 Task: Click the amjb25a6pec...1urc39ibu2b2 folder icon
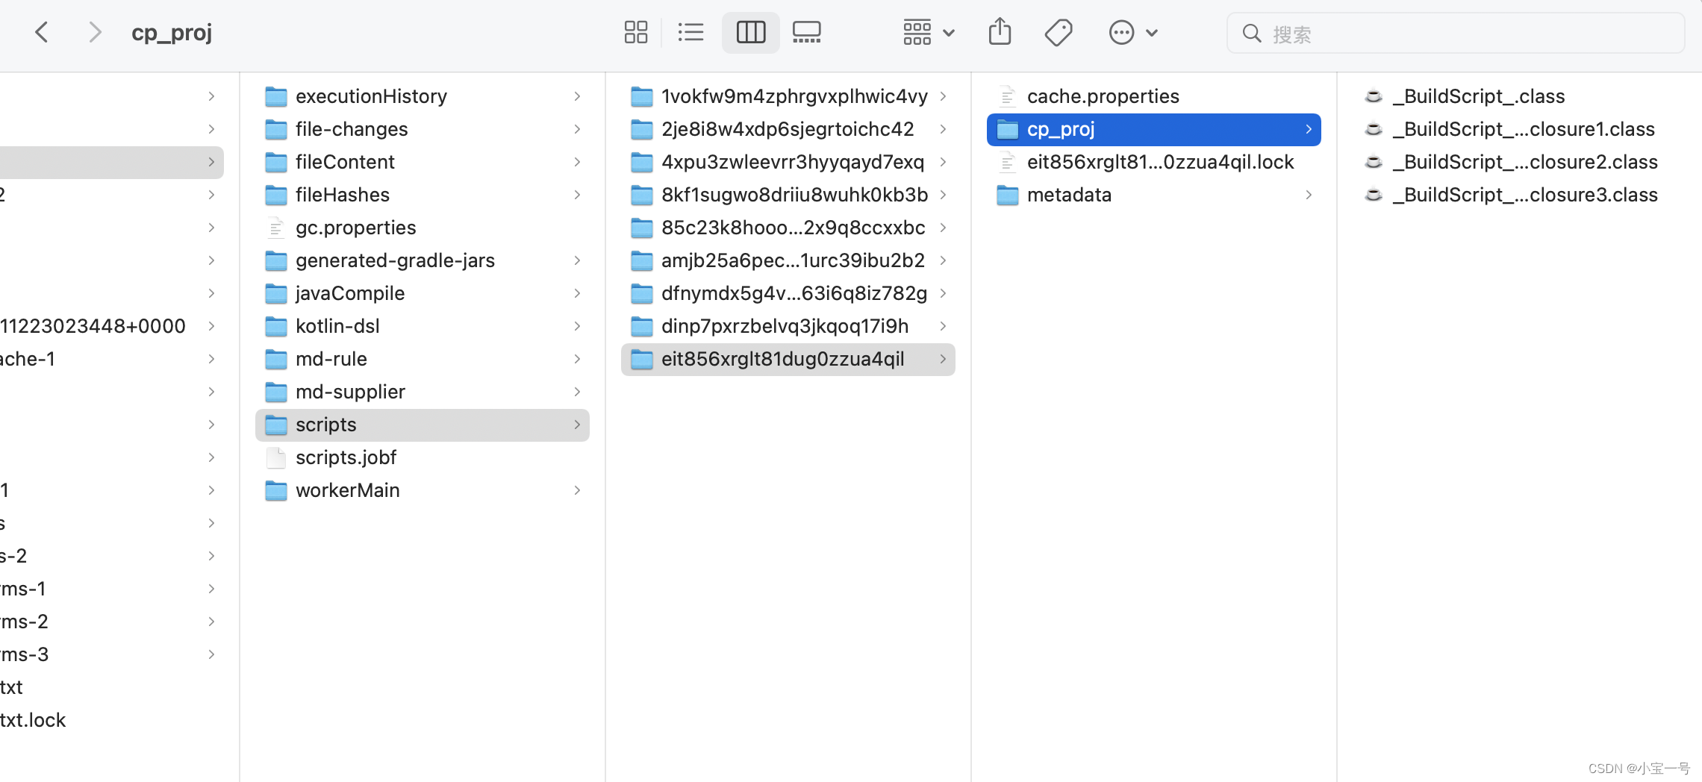pyautogui.click(x=642, y=261)
